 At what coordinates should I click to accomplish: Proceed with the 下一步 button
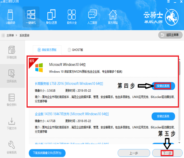point(167,153)
